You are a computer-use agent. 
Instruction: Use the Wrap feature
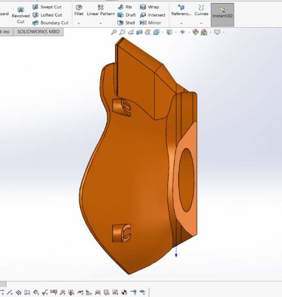point(149,7)
